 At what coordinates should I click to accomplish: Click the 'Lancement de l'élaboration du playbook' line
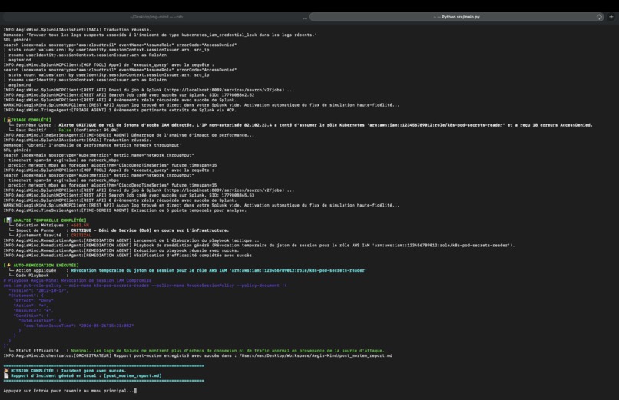[x=131, y=240]
